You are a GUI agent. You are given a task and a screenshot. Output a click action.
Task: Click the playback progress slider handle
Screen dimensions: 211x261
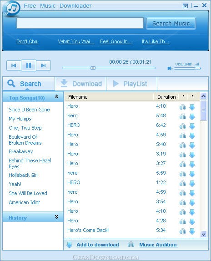click(93, 68)
